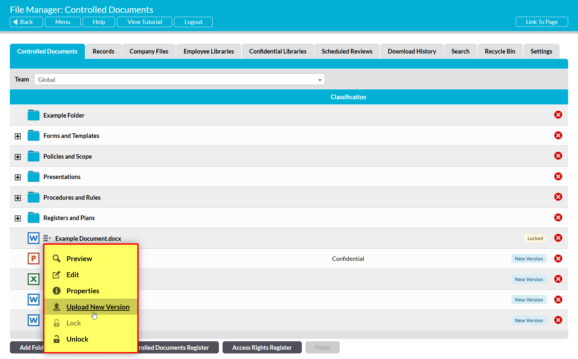Click the red delete icon for Example Folder
The height and width of the screenshot is (359, 578).
pyautogui.click(x=558, y=115)
